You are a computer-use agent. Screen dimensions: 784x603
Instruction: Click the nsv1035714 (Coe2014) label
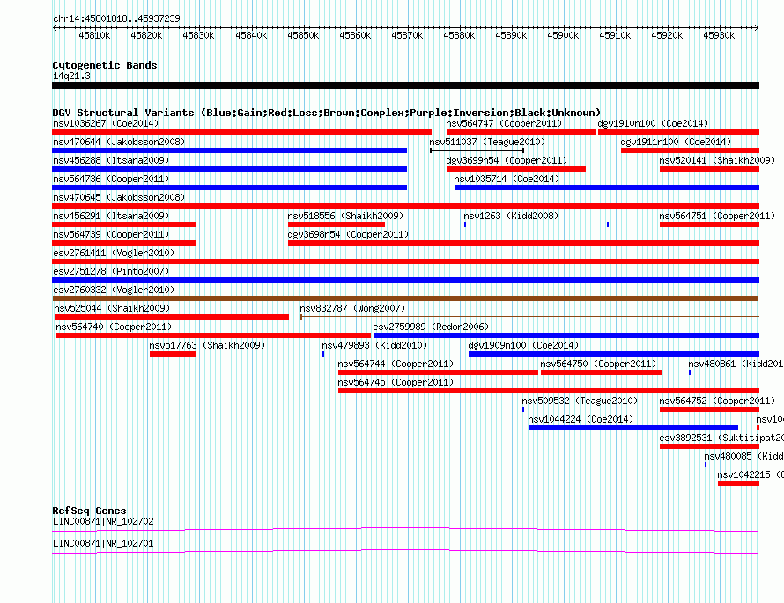point(507,179)
